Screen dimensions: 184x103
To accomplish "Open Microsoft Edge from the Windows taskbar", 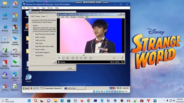I will [x=62, y=100].
